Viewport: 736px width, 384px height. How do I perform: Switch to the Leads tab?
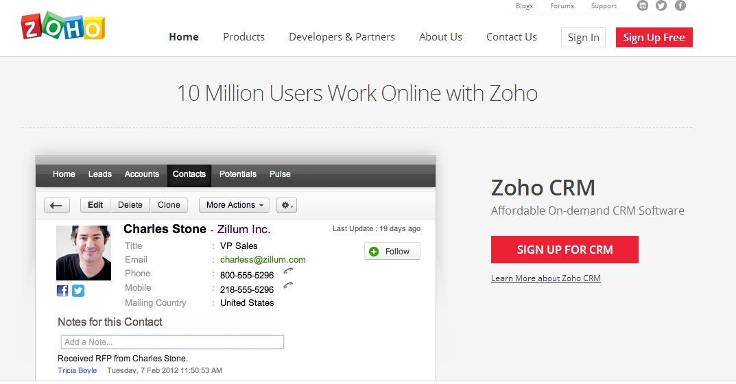99,174
